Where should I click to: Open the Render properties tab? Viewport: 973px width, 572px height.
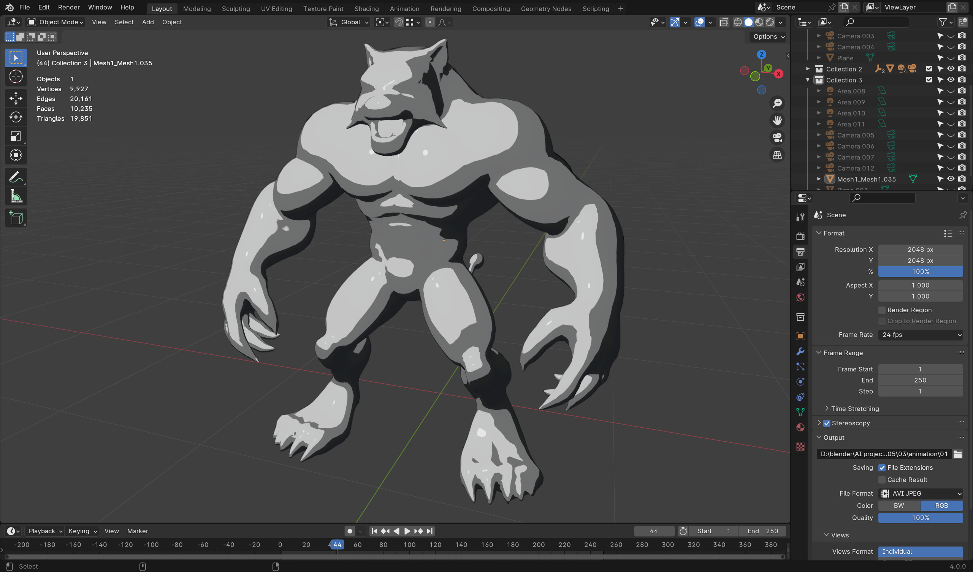pyautogui.click(x=800, y=236)
